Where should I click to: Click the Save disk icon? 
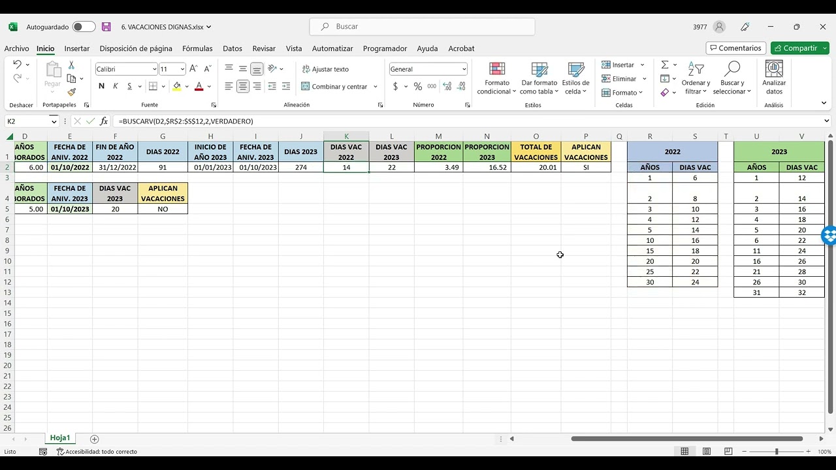point(106,27)
